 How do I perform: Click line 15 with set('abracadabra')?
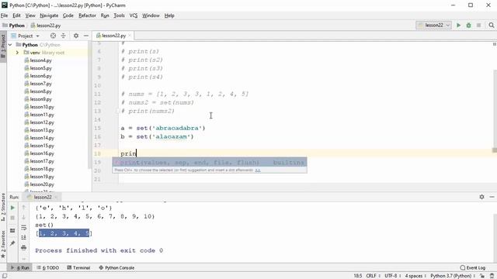[x=163, y=128]
